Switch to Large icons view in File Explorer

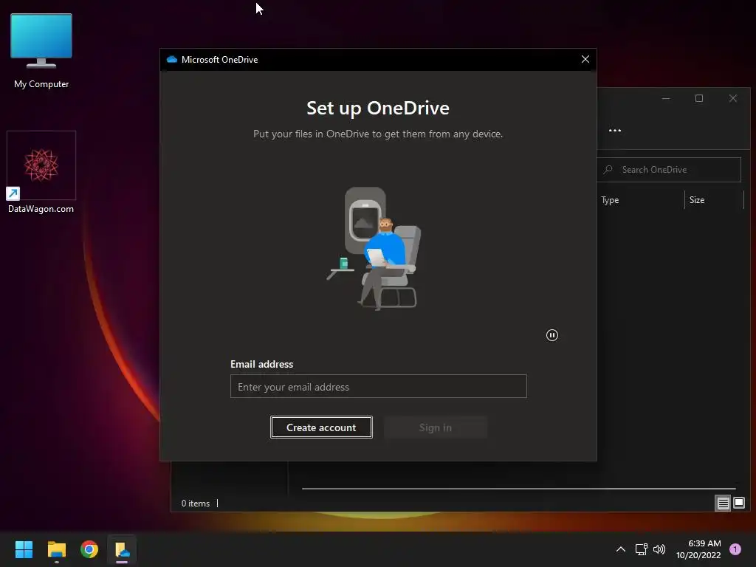(739, 503)
